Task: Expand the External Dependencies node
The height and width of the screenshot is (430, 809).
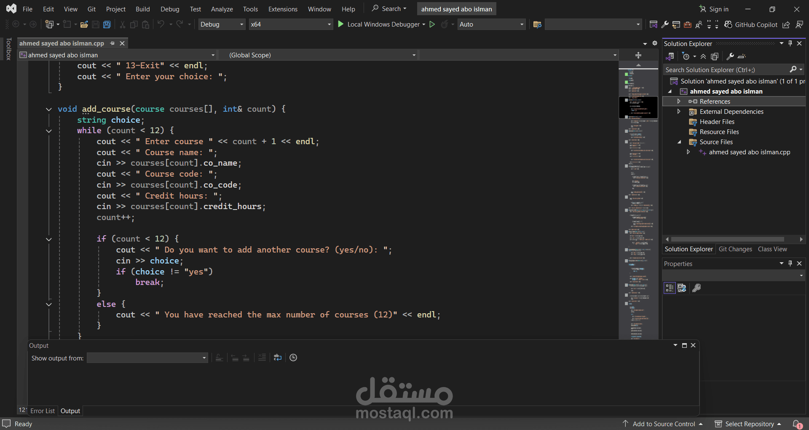Action: (679, 112)
